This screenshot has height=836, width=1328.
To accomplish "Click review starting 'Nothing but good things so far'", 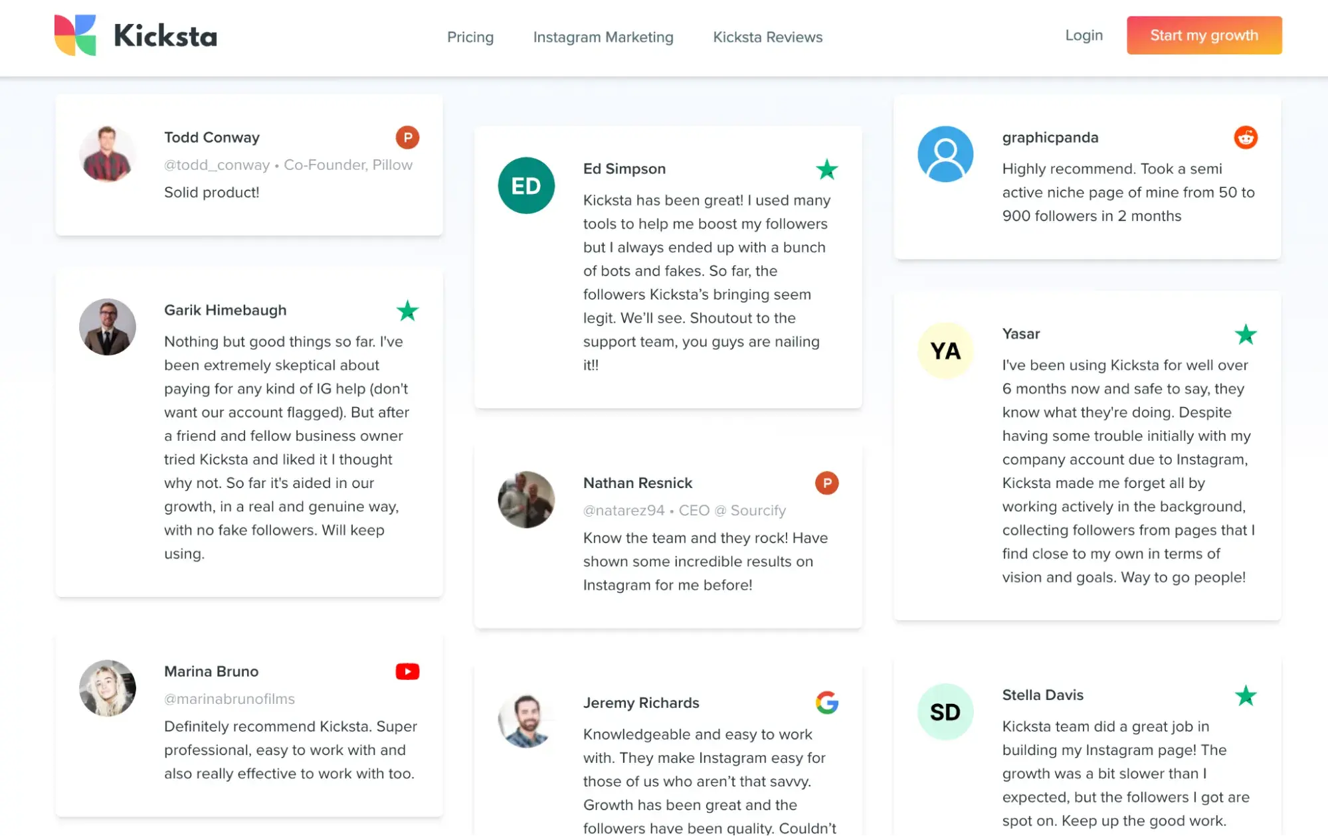I will click(287, 448).
